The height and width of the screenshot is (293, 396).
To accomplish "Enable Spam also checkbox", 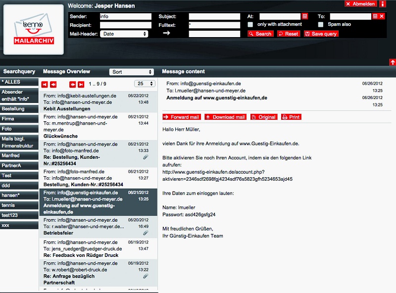I will (320, 25).
